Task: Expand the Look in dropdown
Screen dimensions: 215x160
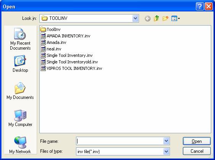Action: (136, 18)
